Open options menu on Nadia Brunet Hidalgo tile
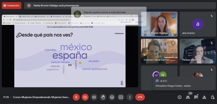Viewport: 217px width, 104px height. click(173, 16)
